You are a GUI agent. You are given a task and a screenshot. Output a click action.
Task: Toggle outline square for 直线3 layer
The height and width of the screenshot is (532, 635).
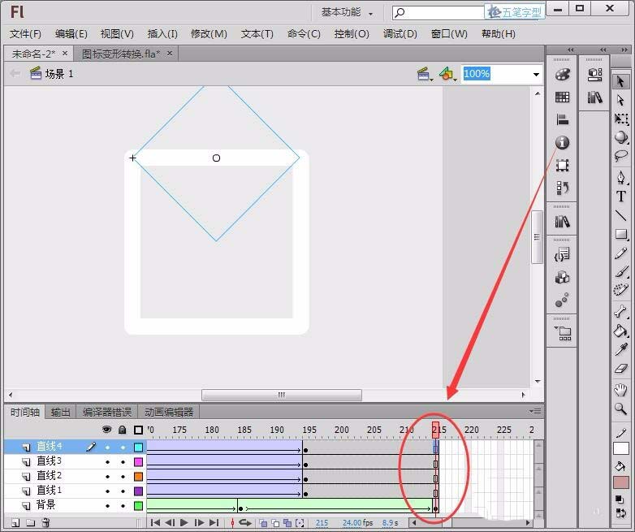point(139,462)
